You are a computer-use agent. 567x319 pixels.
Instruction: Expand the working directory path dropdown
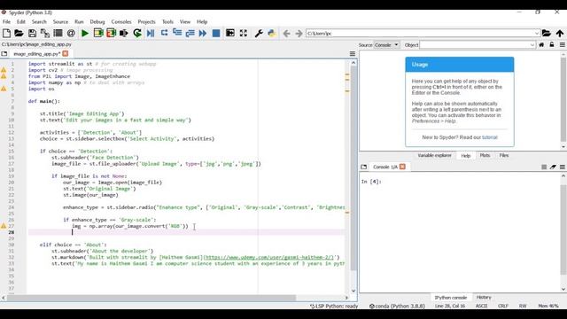coord(537,34)
